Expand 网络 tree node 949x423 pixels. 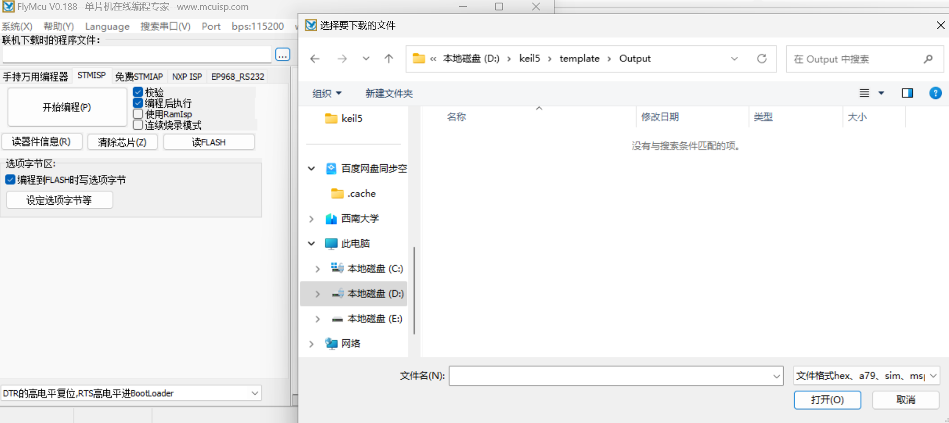click(x=311, y=344)
